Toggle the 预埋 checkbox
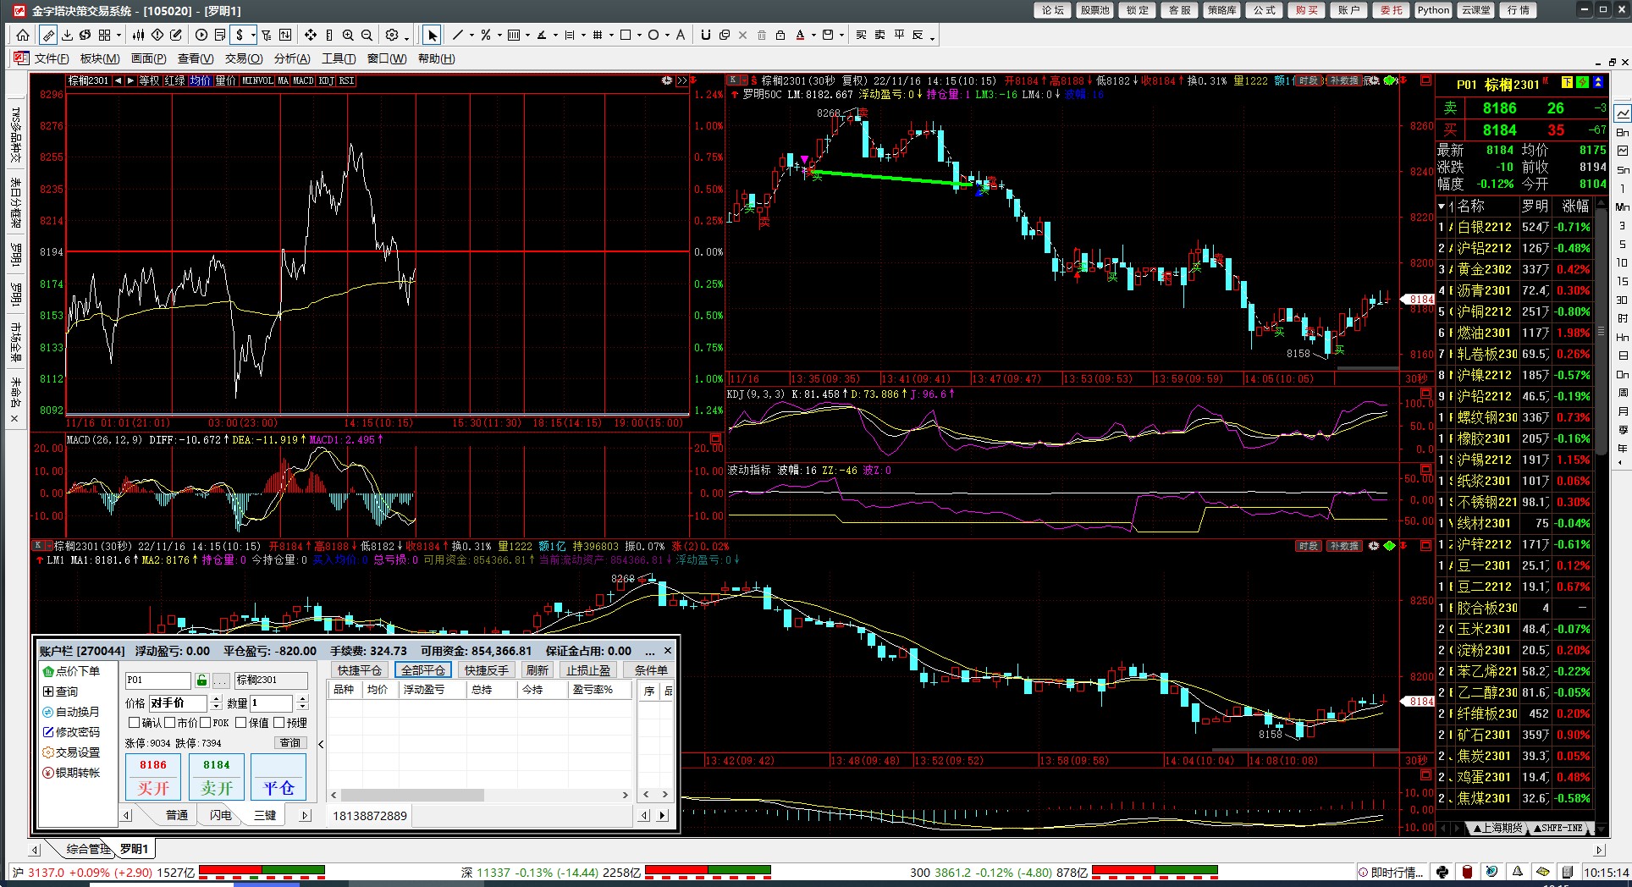1632x887 pixels. tap(278, 723)
